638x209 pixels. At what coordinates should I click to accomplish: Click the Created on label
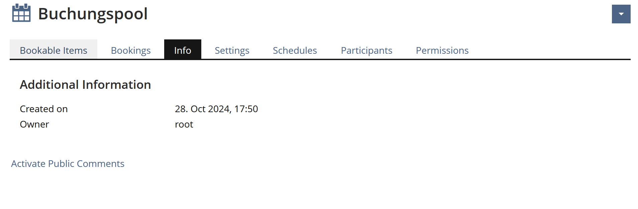(x=44, y=109)
